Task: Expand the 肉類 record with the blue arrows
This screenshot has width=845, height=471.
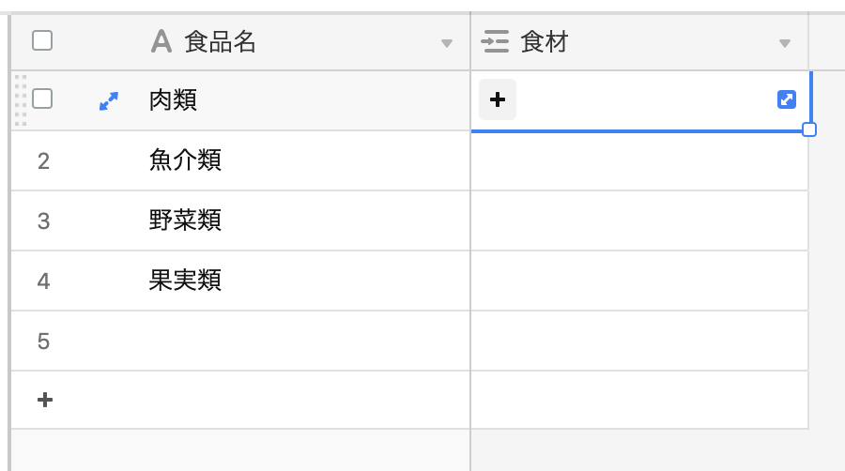Action: click(x=109, y=100)
